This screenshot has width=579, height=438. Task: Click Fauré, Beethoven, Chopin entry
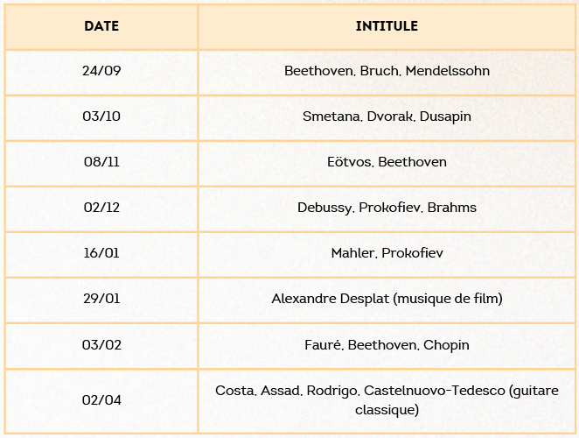[387, 345]
